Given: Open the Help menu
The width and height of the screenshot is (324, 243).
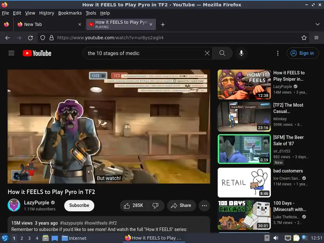Looking at the screenshot, I should 105,13.
